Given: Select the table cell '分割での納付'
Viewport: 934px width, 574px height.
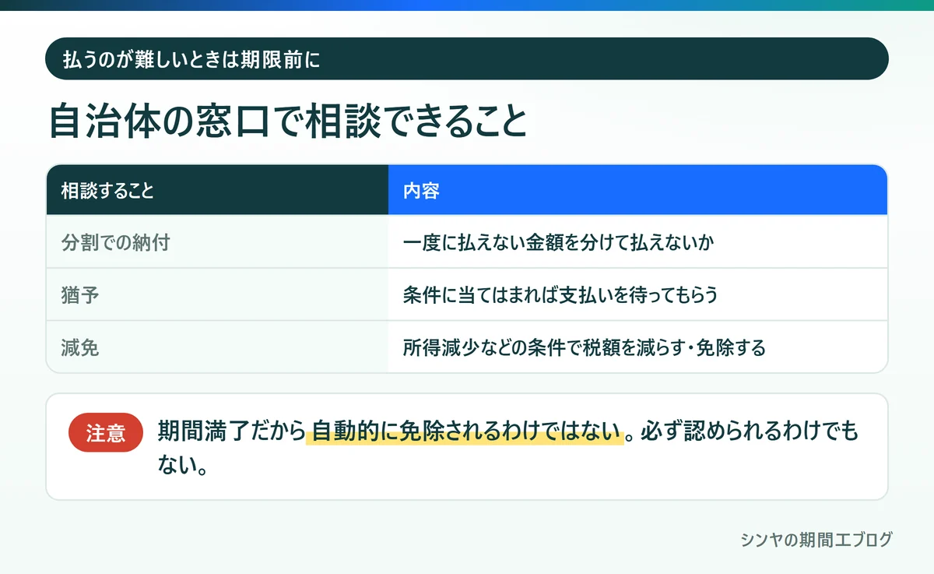Looking at the screenshot, I should click(217, 241).
